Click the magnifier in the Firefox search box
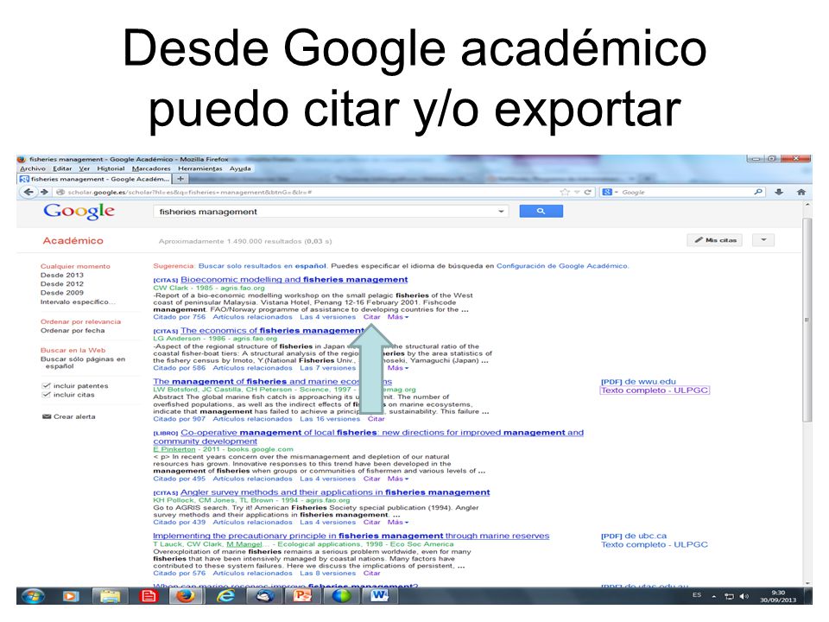 (x=758, y=192)
